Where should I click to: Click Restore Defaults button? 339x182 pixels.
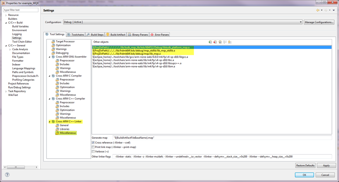pos(305,165)
